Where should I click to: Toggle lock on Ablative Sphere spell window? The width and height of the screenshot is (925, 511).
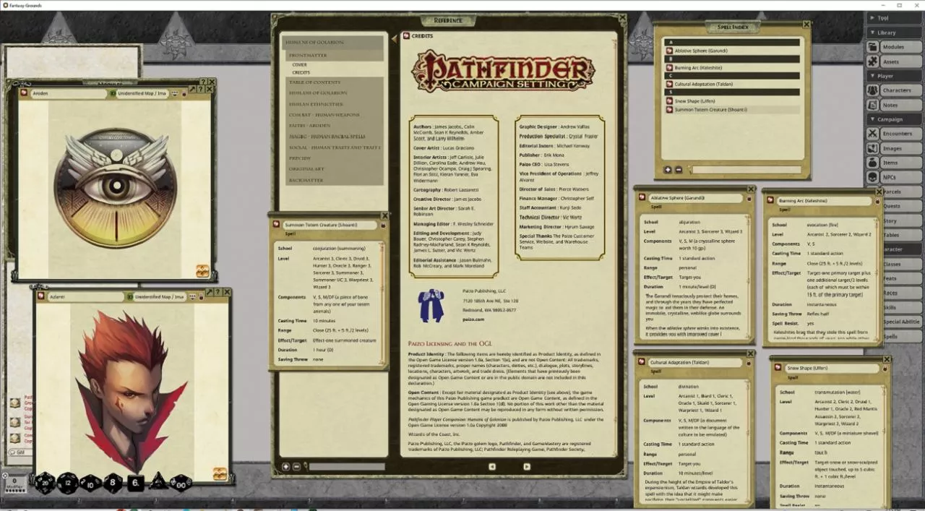pyautogui.click(x=749, y=198)
